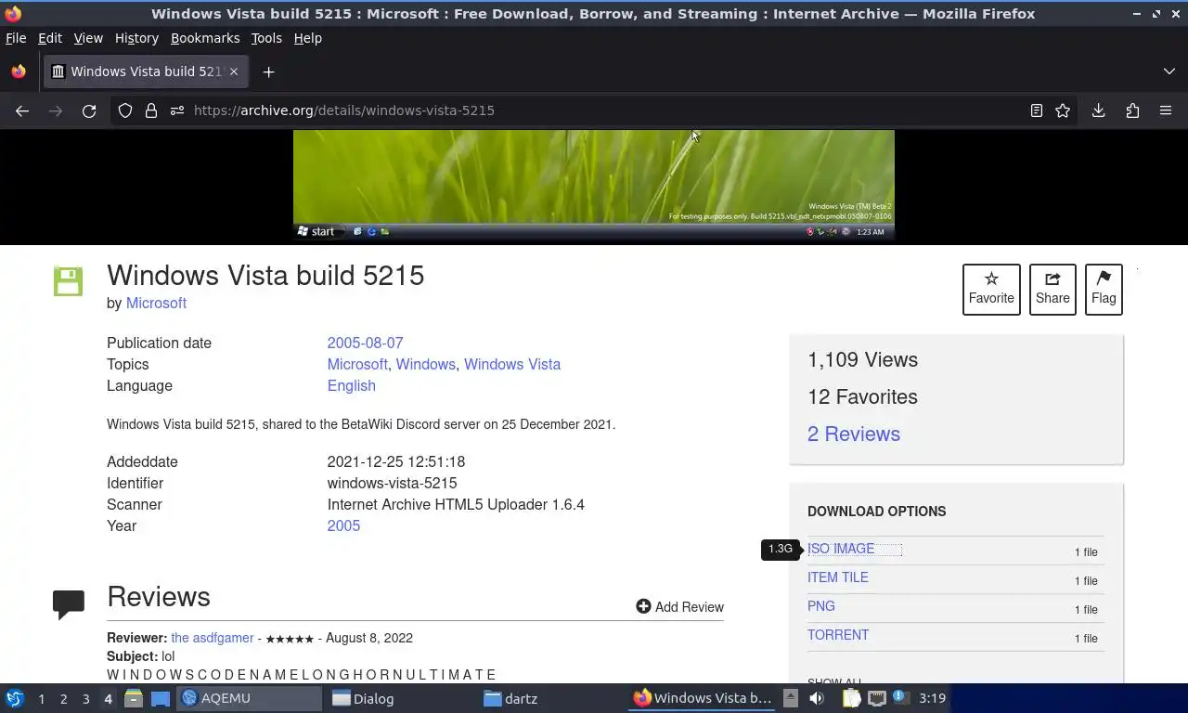Open the Windows topic link
This screenshot has width=1188, height=713.
coord(425,365)
